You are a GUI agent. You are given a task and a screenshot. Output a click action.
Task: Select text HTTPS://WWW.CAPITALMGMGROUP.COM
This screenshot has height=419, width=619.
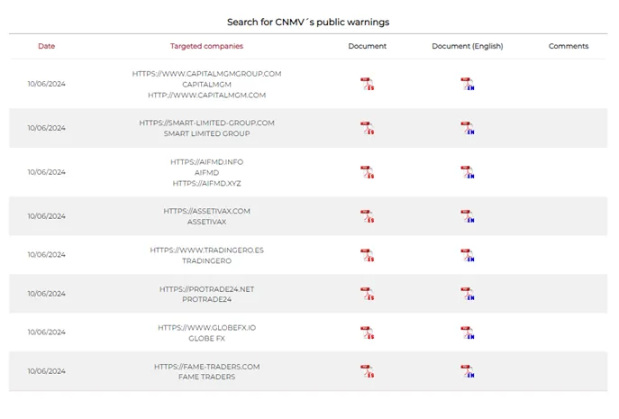pyautogui.click(x=206, y=74)
